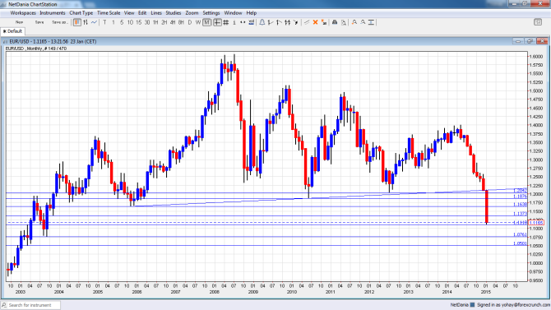The image size is (551, 310).
Task: Open the Instruments menu
Action: tap(53, 13)
